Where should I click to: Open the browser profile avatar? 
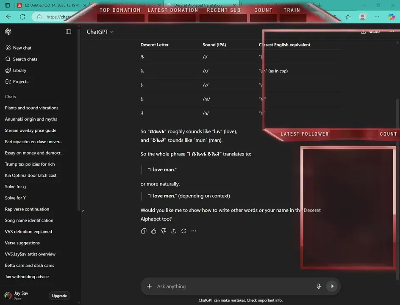[x=362, y=17]
